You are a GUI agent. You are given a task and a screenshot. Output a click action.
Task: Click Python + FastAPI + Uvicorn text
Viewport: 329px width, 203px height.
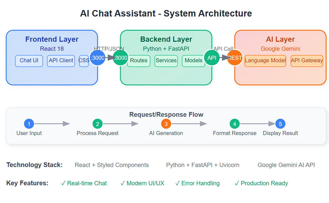pyautogui.click(x=203, y=165)
